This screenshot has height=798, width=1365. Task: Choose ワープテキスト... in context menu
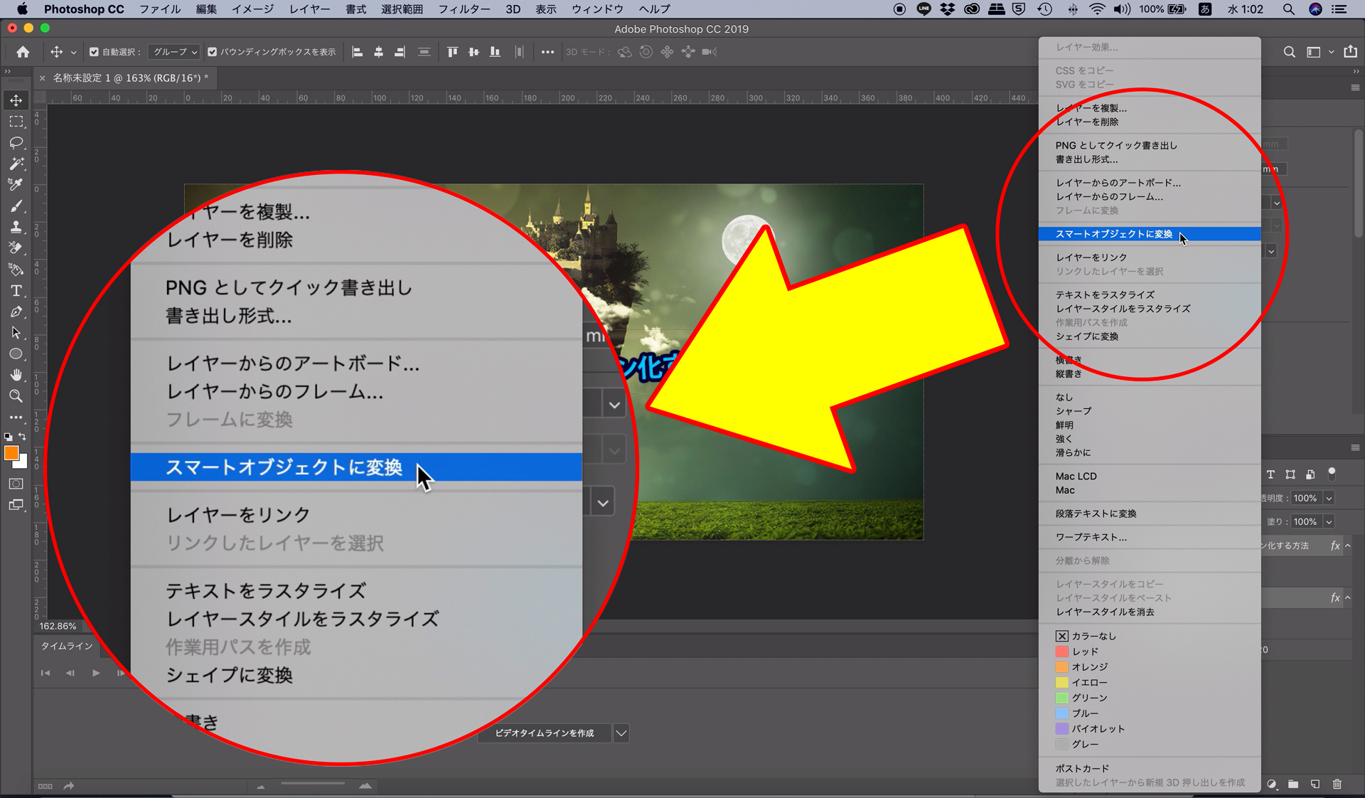[x=1150, y=537]
